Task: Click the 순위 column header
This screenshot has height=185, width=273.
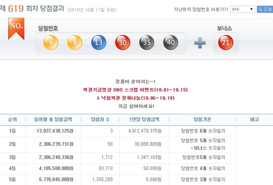Action: point(13,120)
